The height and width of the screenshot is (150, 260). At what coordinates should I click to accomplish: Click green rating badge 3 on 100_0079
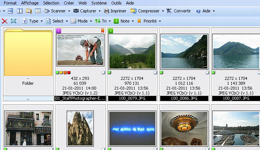[111, 31]
